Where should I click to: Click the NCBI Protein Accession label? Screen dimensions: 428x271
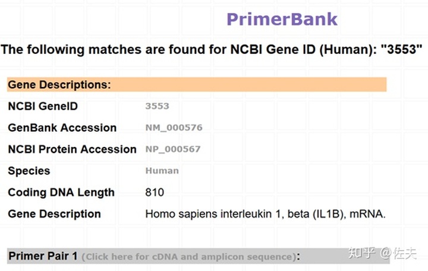(x=72, y=149)
